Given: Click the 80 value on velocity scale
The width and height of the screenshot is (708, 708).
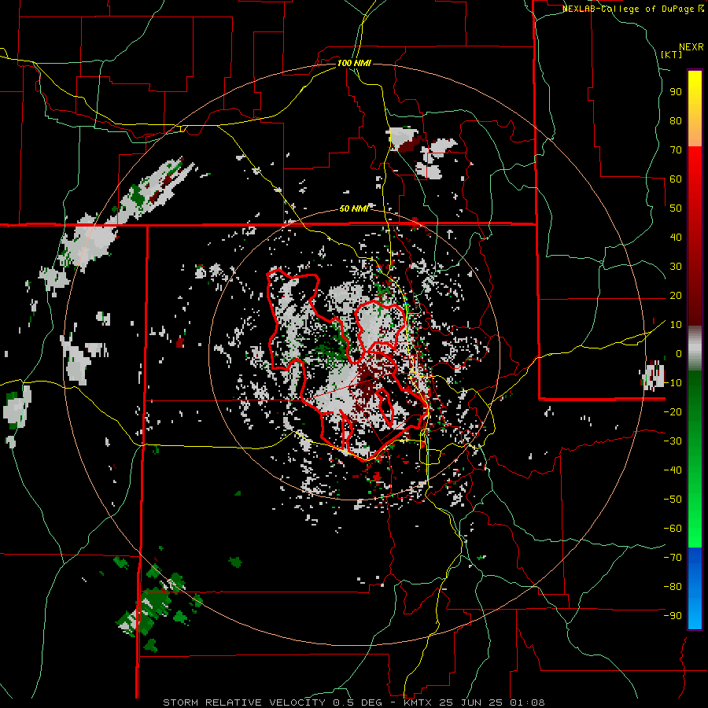Looking at the screenshot, I should click(x=676, y=120).
